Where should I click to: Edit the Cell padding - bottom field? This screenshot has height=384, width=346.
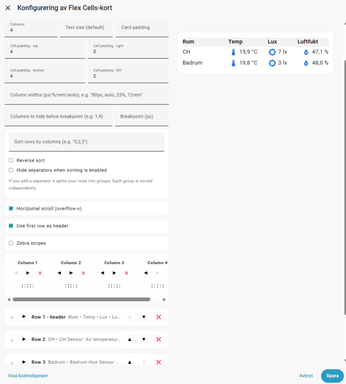point(45,74)
